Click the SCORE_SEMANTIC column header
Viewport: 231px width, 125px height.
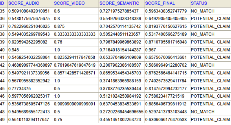tap(119, 3)
